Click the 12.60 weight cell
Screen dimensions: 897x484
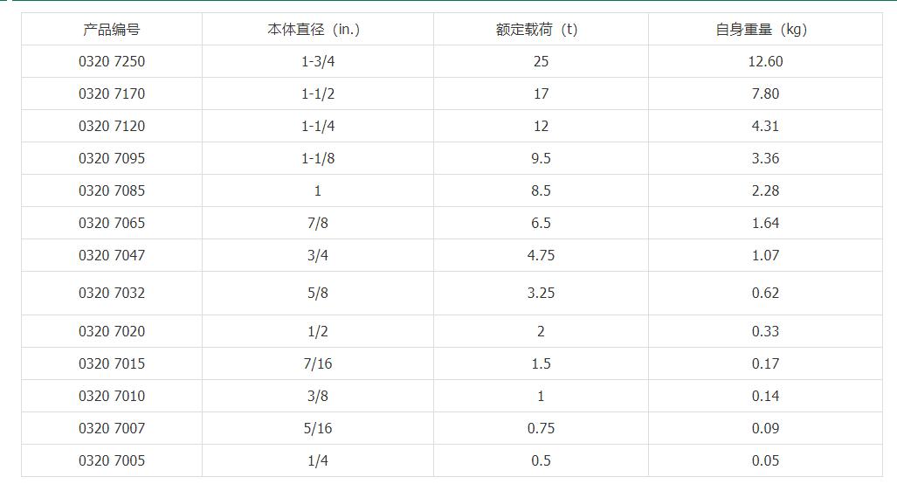tap(765, 61)
